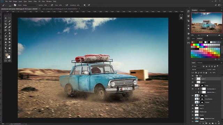Click the new layer icon
Screen dimensions: 223x125
(x=216, y=124)
